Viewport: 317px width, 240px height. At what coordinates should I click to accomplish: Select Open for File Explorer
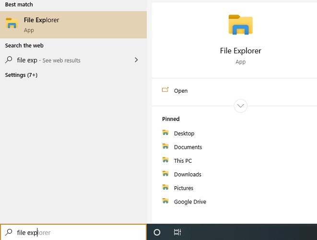click(181, 91)
